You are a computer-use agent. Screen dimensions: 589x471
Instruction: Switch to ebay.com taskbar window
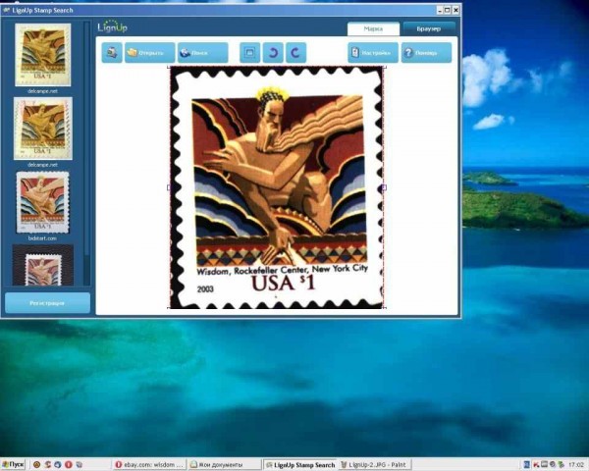click(149, 464)
